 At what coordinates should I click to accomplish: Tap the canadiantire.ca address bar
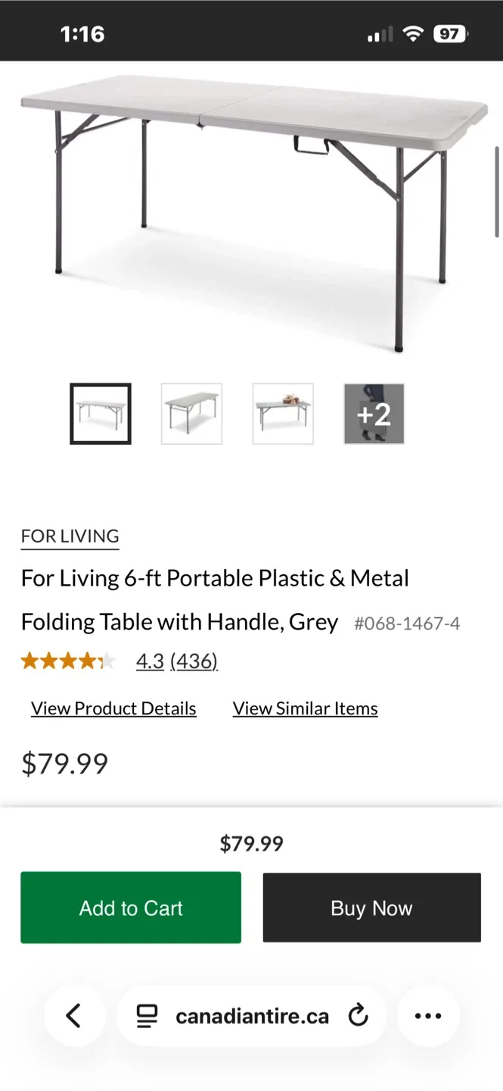coord(251,1016)
